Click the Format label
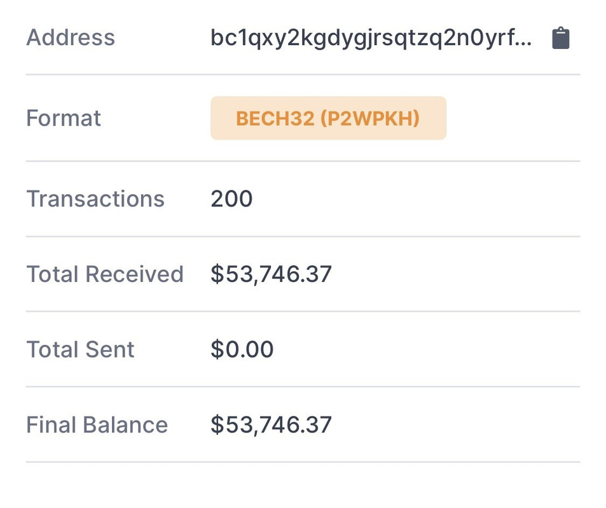This screenshot has height=508, width=606. pyautogui.click(x=64, y=118)
